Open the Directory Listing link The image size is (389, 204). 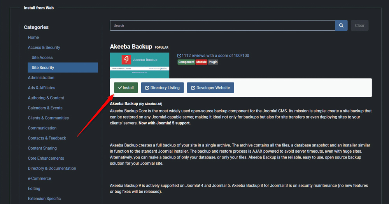coord(162,88)
